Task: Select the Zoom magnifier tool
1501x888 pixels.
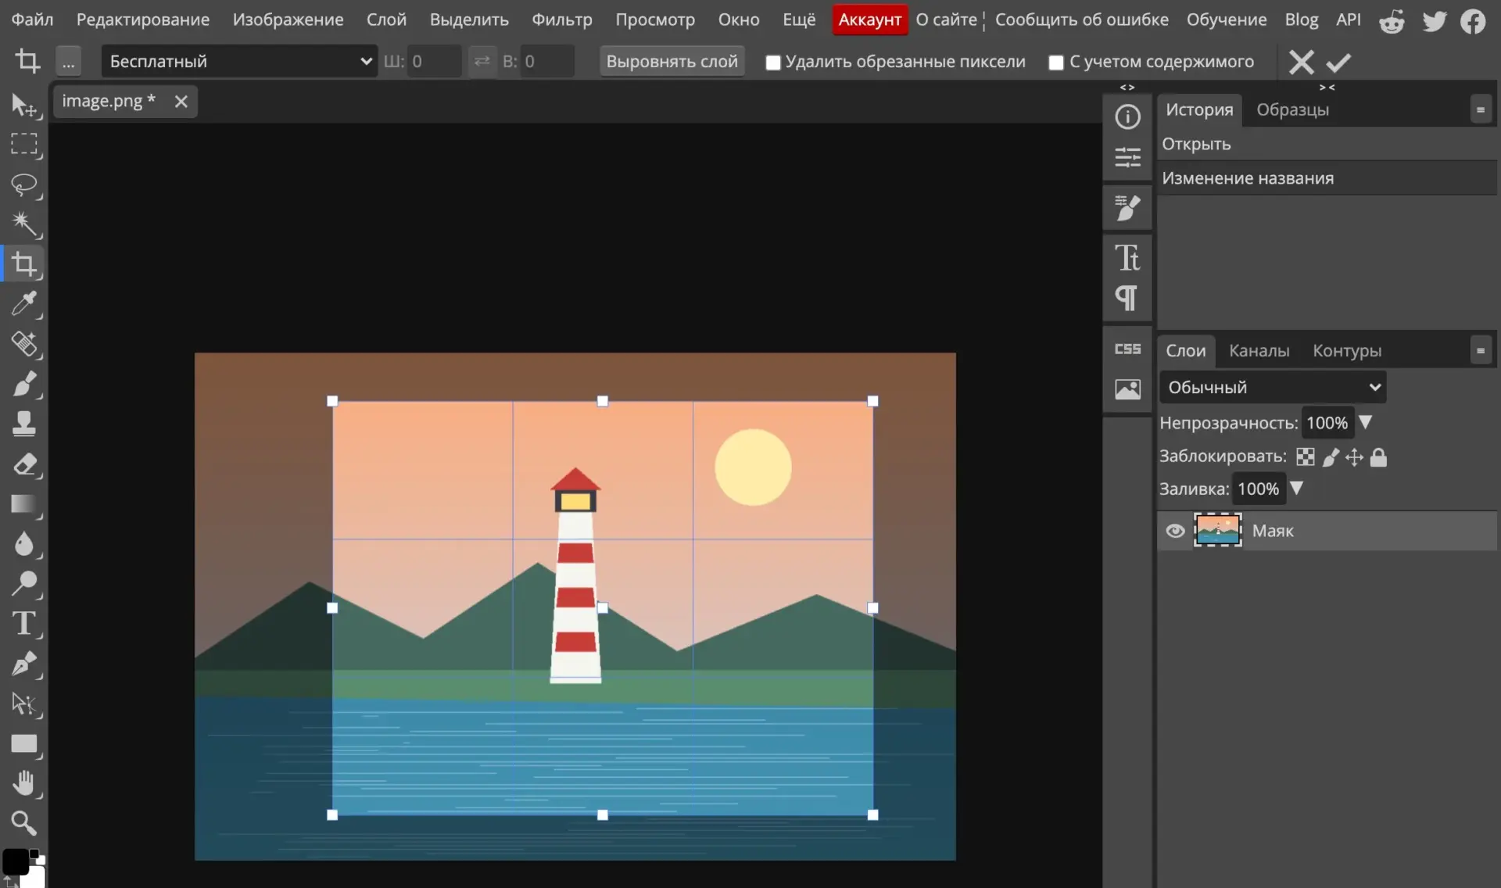Action: click(24, 823)
